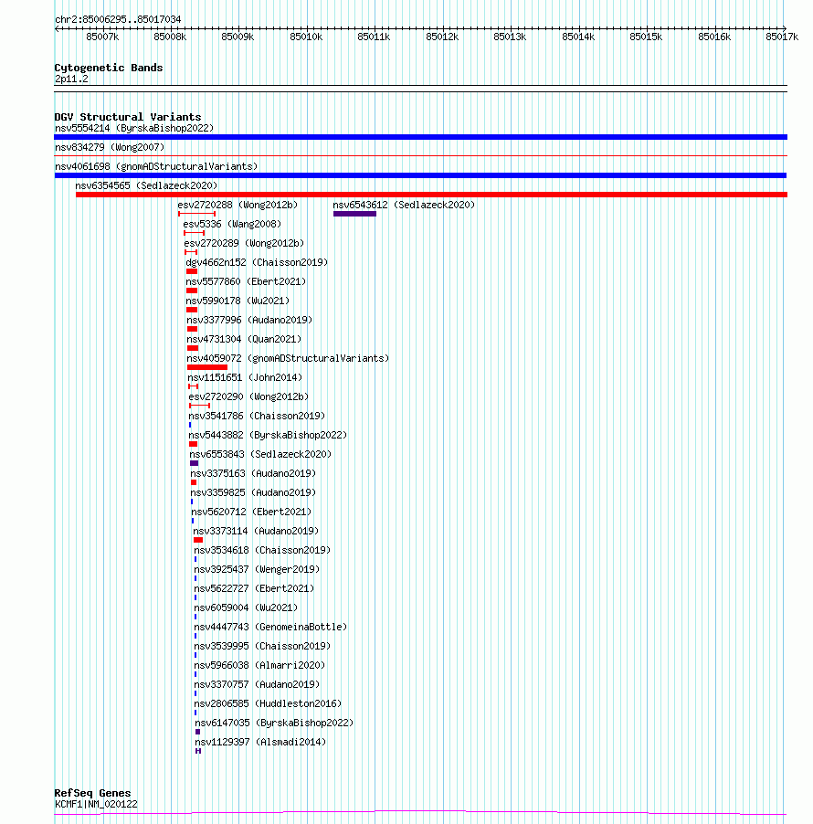Image resolution: width=813 pixels, height=824 pixels.
Task: Click nsv4447743 (GenomeinaBottle) label
Action: pyautogui.click(x=270, y=627)
